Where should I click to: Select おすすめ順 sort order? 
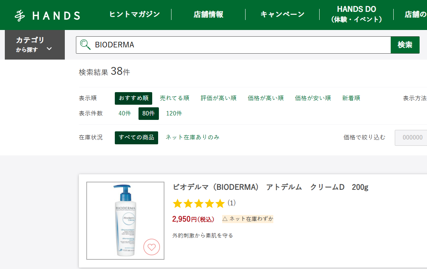point(133,98)
